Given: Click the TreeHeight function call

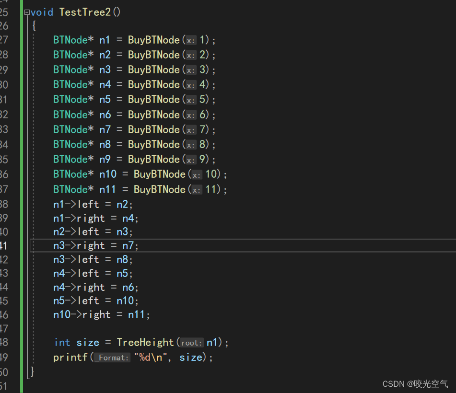Looking at the screenshot, I should coord(145,342).
